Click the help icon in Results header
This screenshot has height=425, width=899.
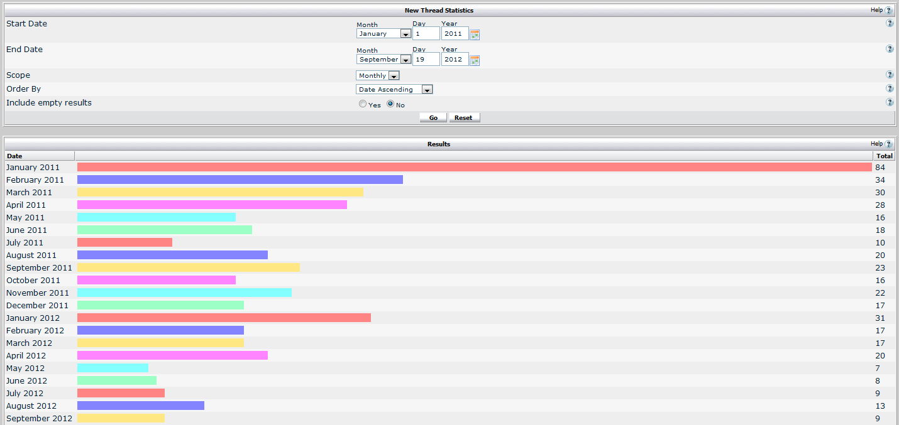(888, 144)
